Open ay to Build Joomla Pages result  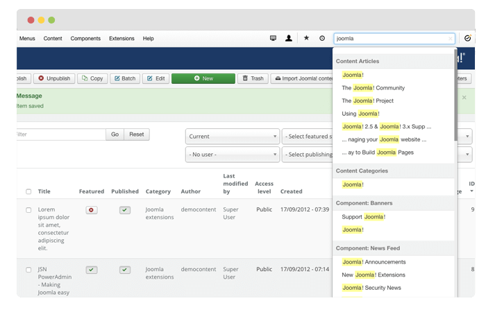coord(378,153)
